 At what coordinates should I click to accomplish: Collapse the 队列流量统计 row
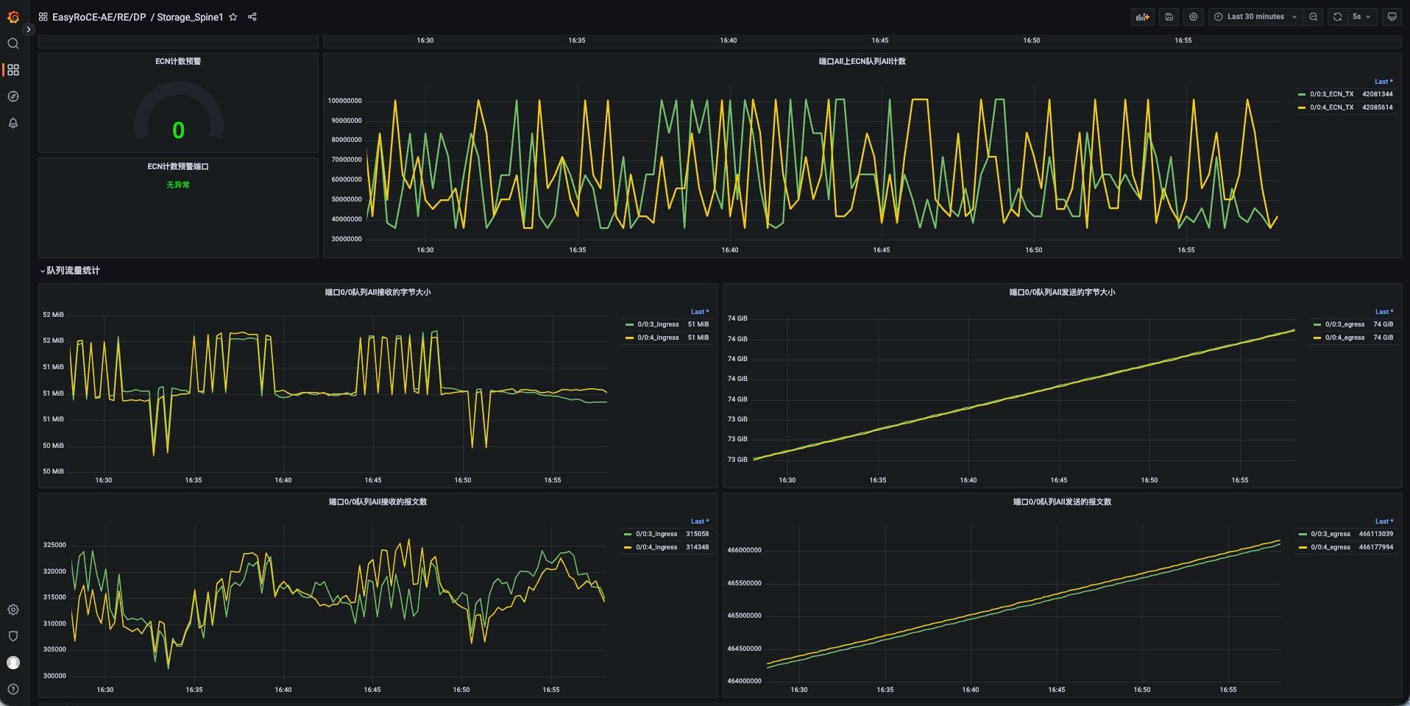tap(72, 271)
